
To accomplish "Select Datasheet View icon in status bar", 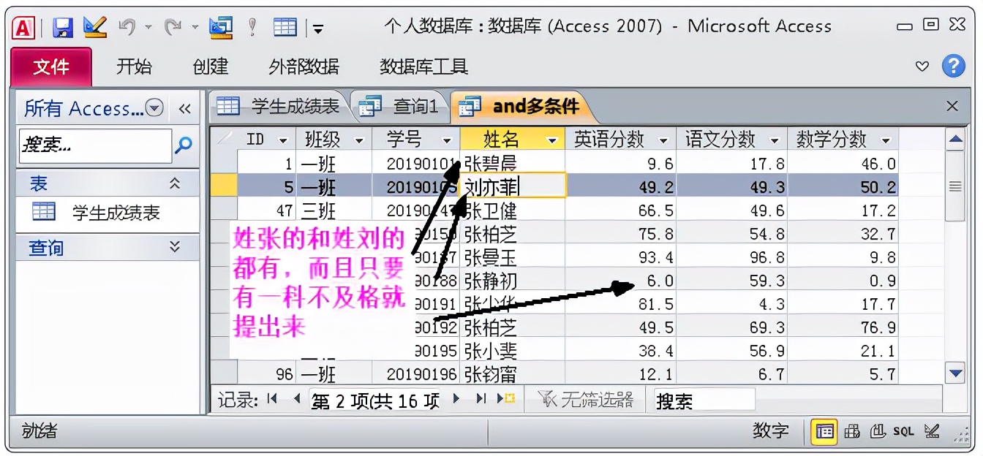I will [825, 431].
